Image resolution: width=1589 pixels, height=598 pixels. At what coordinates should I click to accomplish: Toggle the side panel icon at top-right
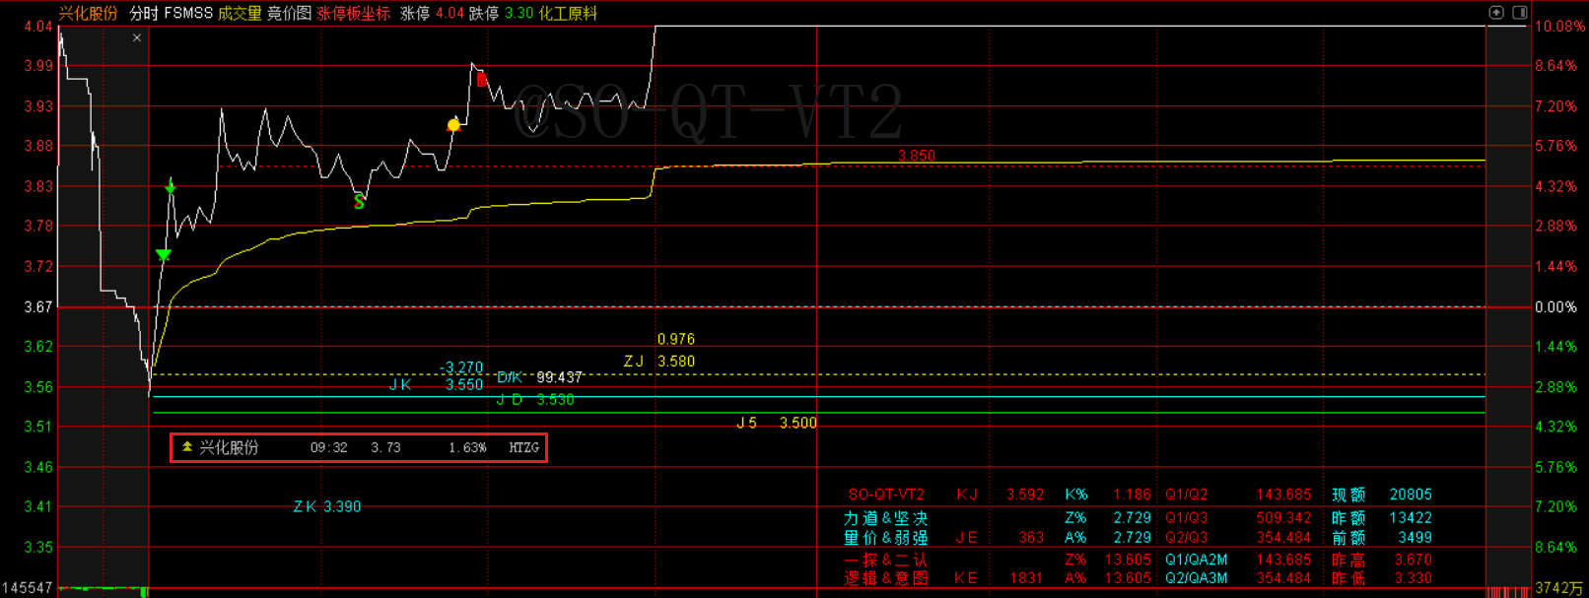point(1520,13)
